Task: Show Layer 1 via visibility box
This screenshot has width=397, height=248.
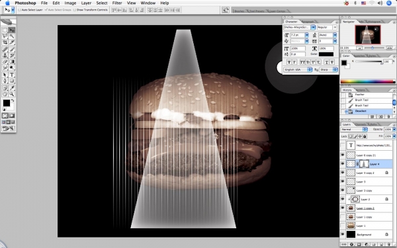Action: (x=343, y=226)
